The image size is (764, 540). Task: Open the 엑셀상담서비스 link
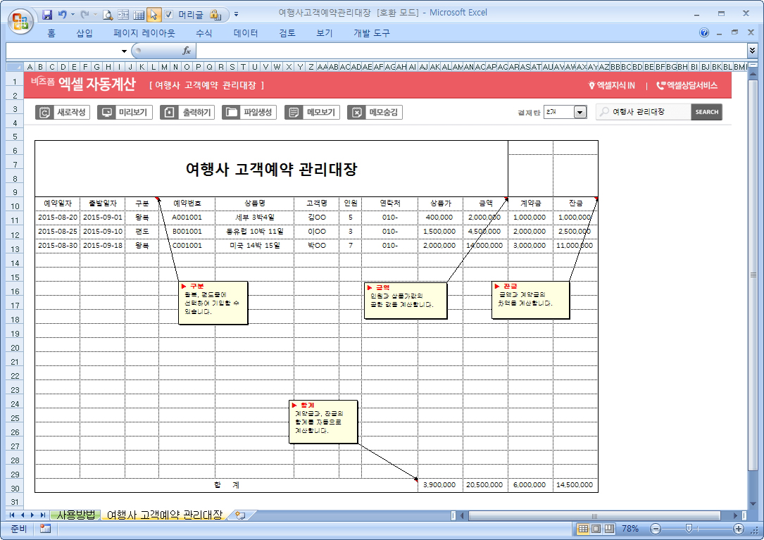coord(687,85)
